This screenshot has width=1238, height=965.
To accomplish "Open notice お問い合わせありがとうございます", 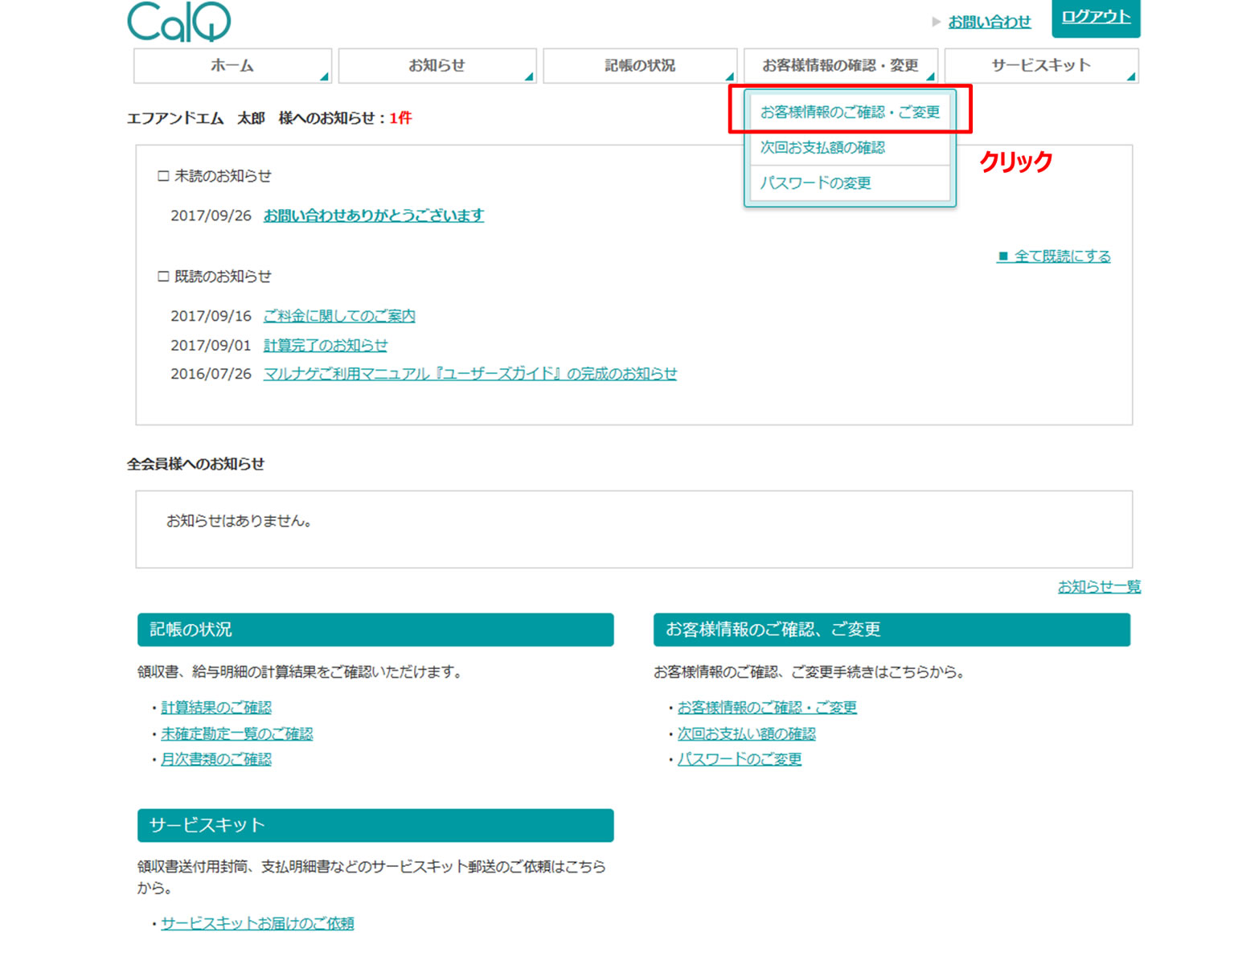I will click(374, 216).
